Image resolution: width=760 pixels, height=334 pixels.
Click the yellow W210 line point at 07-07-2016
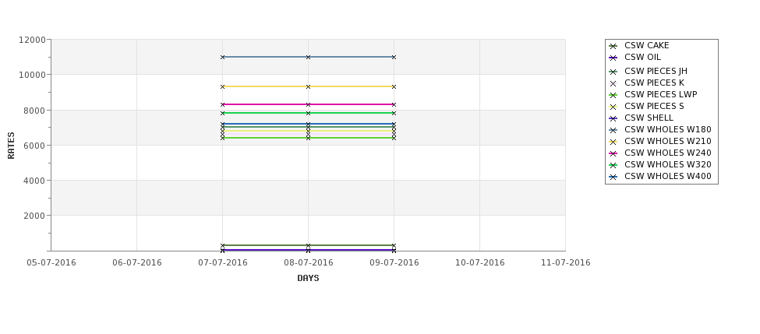click(222, 86)
